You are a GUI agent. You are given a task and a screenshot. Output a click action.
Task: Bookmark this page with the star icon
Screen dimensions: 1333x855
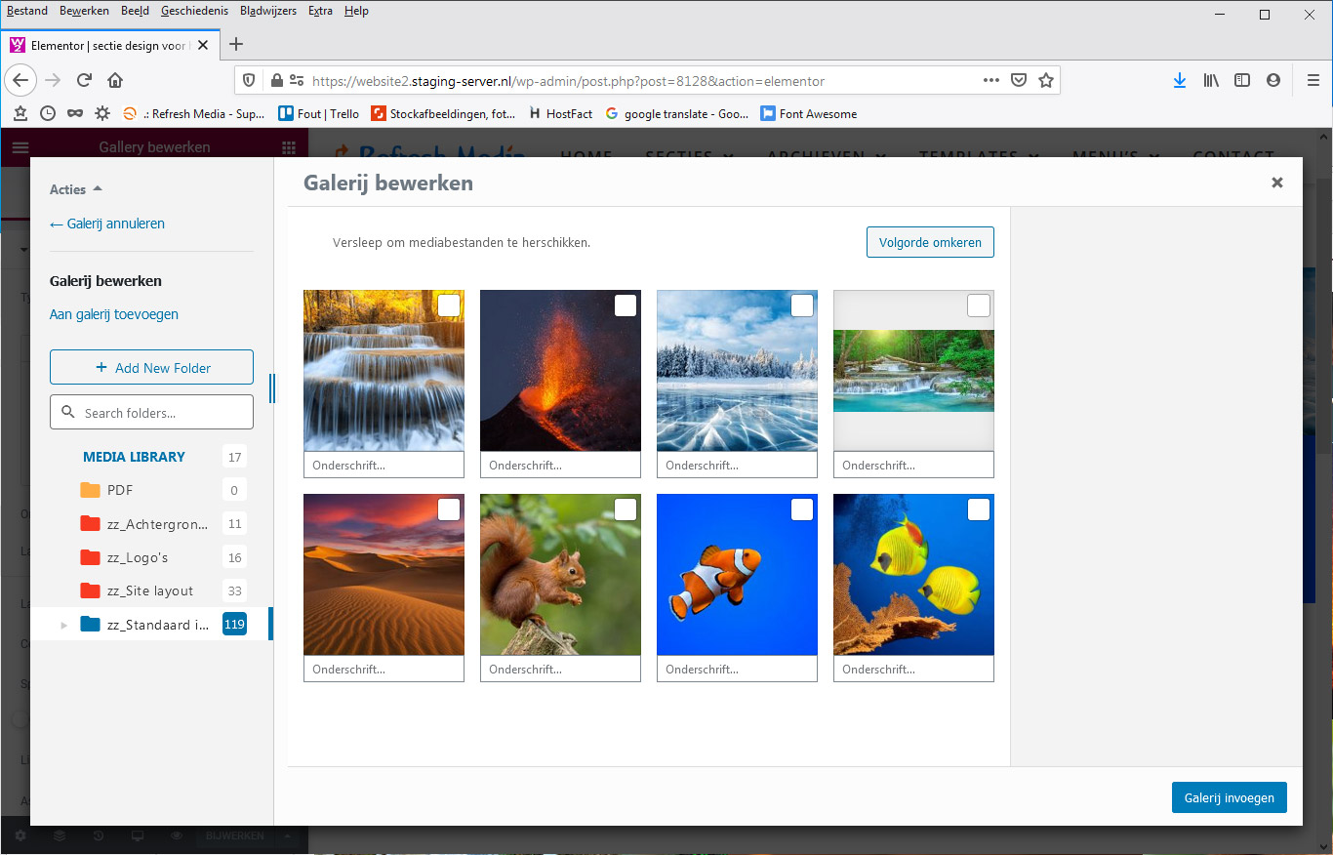pos(1046,80)
